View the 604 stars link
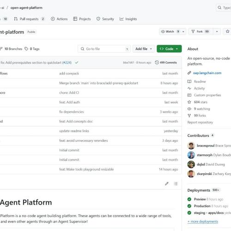 pyautogui.click(x=201, y=102)
